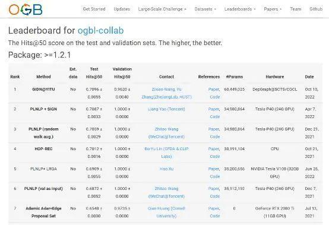The width and height of the screenshot is (329, 225).
Task: Click the Test Hits@50 column header
Action: (94, 73)
